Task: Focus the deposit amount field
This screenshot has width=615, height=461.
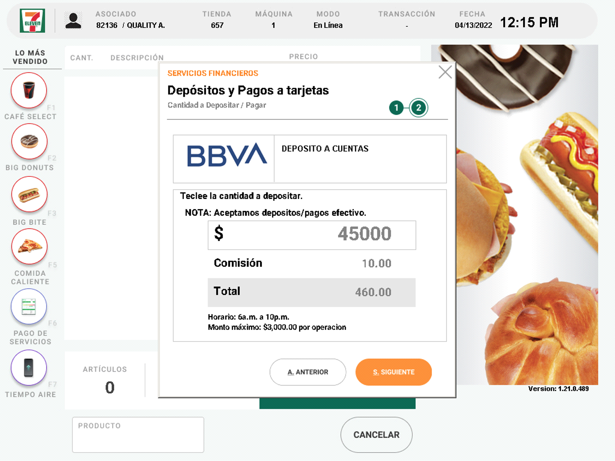Action: [312, 235]
